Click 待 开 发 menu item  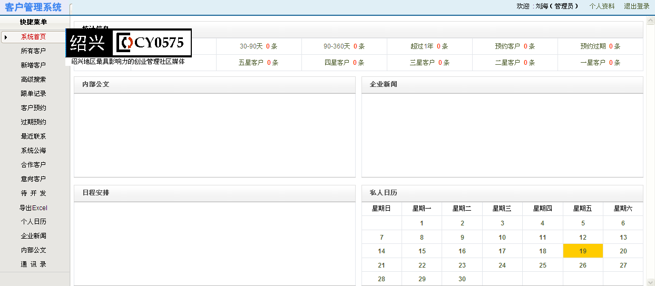pyautogui.click(x=33, y=193)
